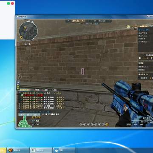Click the seventh round medal icon in bottom row
Image resolution: width=153 pixels, height=153 pixels.
103,125
